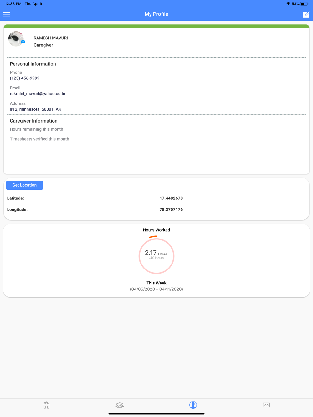
Task: Check the Wi-Fi status icon
Action: (x=288, y=4)
